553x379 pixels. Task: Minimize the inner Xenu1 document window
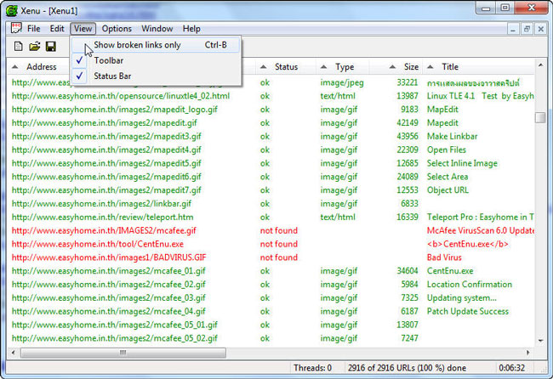512,29
